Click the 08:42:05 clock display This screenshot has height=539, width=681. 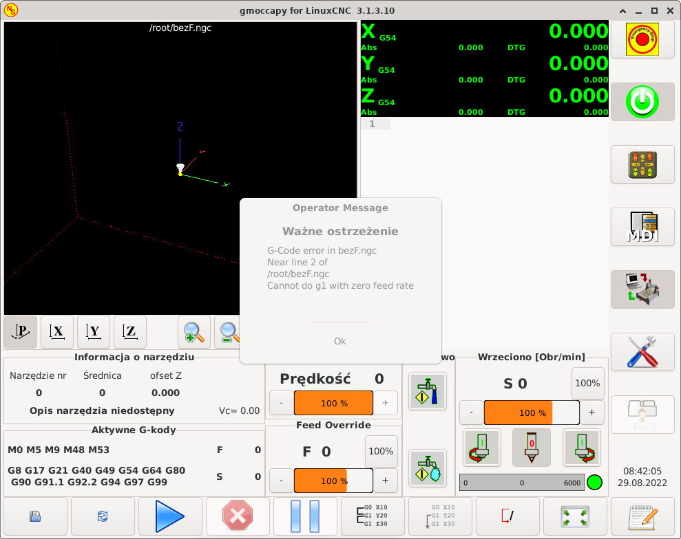click(x=642, y=471)
